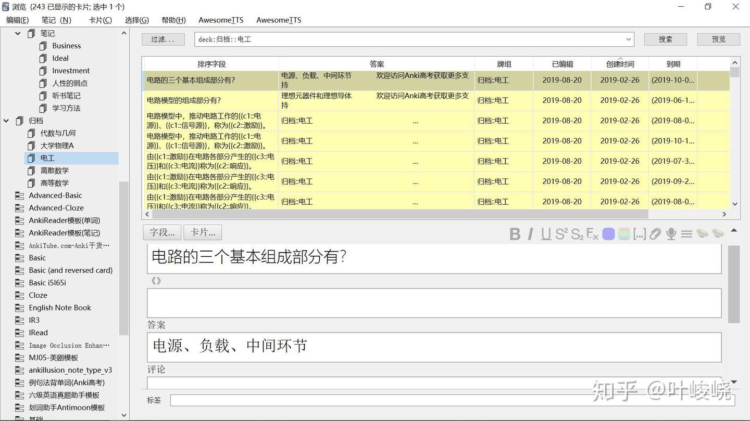
Task: Underline the selected field text
Action: (546, 234)
